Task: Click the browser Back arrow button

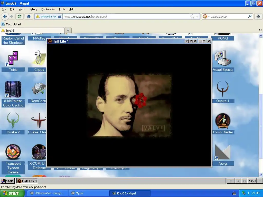Action: pos(5,16)
